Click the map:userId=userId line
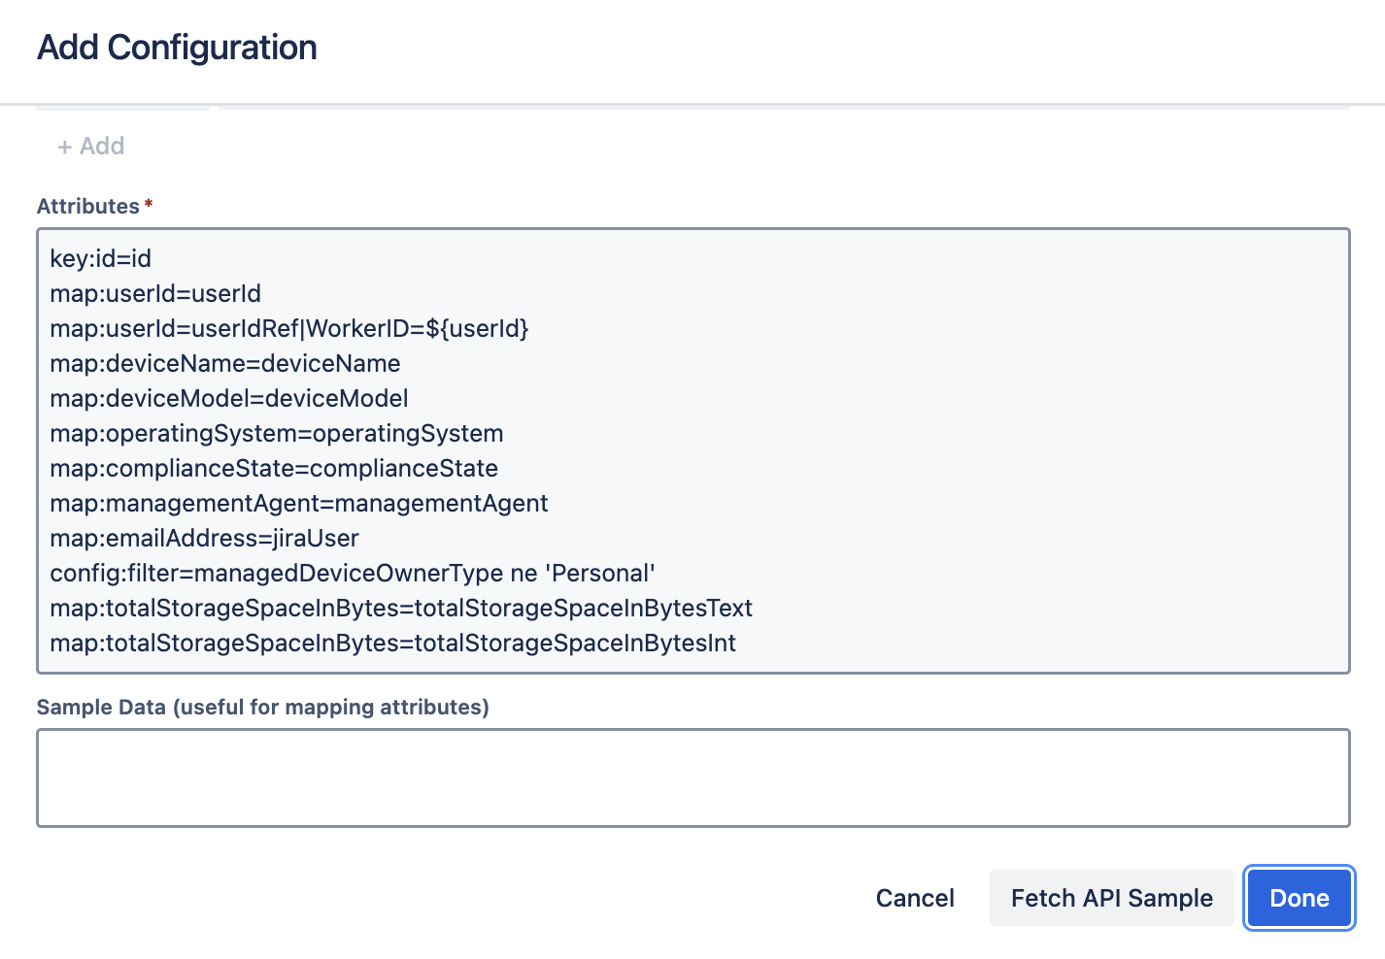 coord(155,293)
